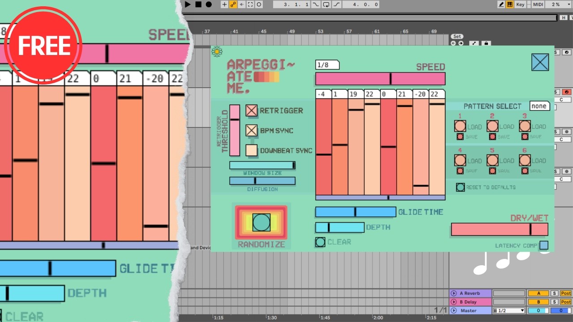The height and width of the screenshot is (322, 573).
Task: Toggle the computer MIDI keyboard icon
Action: pyautogui.click(x=509, y=4)
